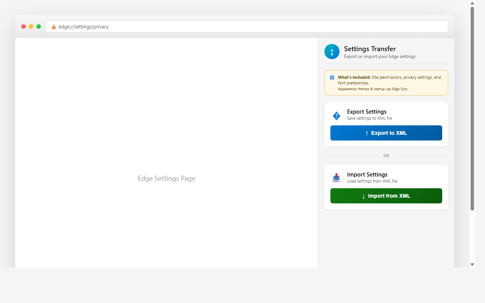Viewport: 485px width, 303px height.
Task: Click the green maximize window dot
Action: click(x=39, y=27)
